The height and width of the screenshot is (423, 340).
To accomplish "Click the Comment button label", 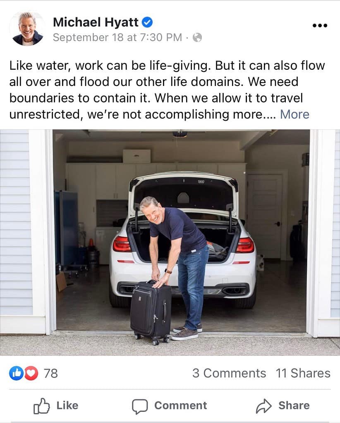I will 181,406.
